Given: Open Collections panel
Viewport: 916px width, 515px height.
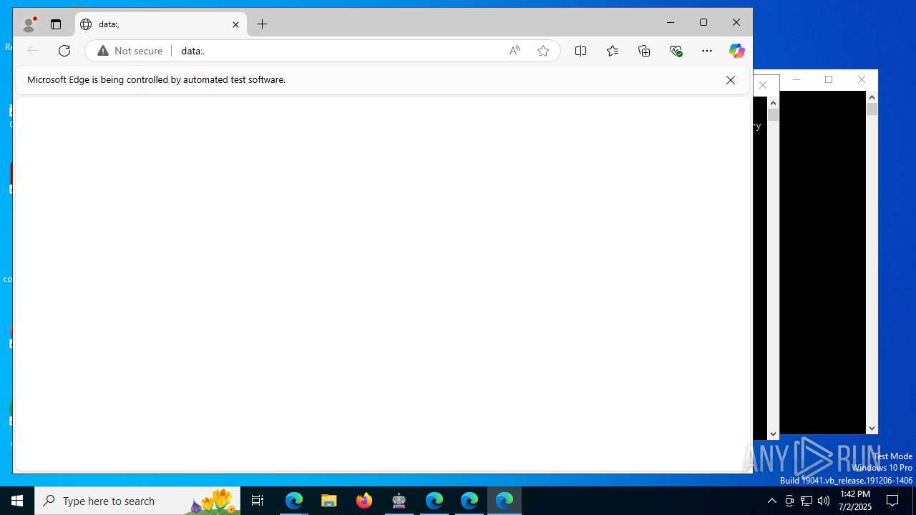Looking at the screenshot, I should tap(644, 50).
